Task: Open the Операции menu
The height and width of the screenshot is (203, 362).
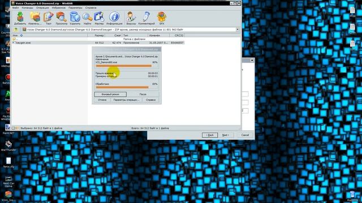Action: 42,8
